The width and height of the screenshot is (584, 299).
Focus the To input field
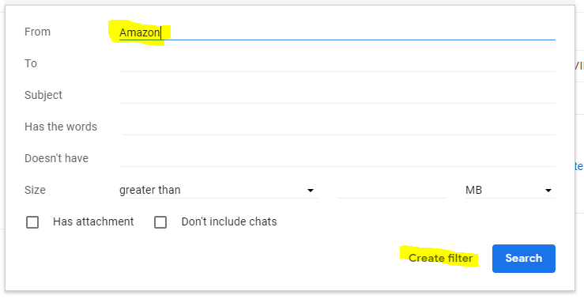(x=337, y=63)
